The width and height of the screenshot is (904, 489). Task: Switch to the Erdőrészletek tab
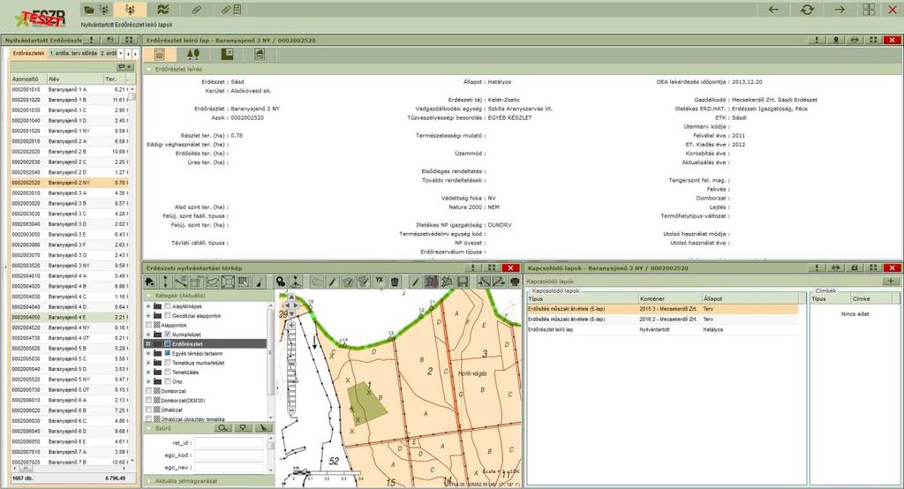coord(29,53)
